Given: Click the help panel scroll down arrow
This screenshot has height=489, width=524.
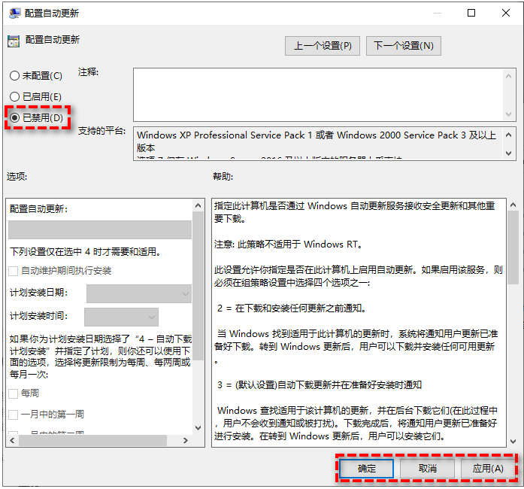Looking at the screenshot, I should tap(513, 441).
